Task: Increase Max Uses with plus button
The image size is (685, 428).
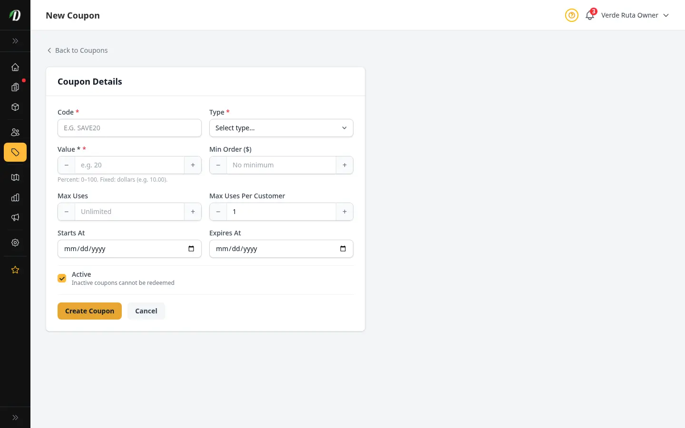Action: click(x=193, y=212)
